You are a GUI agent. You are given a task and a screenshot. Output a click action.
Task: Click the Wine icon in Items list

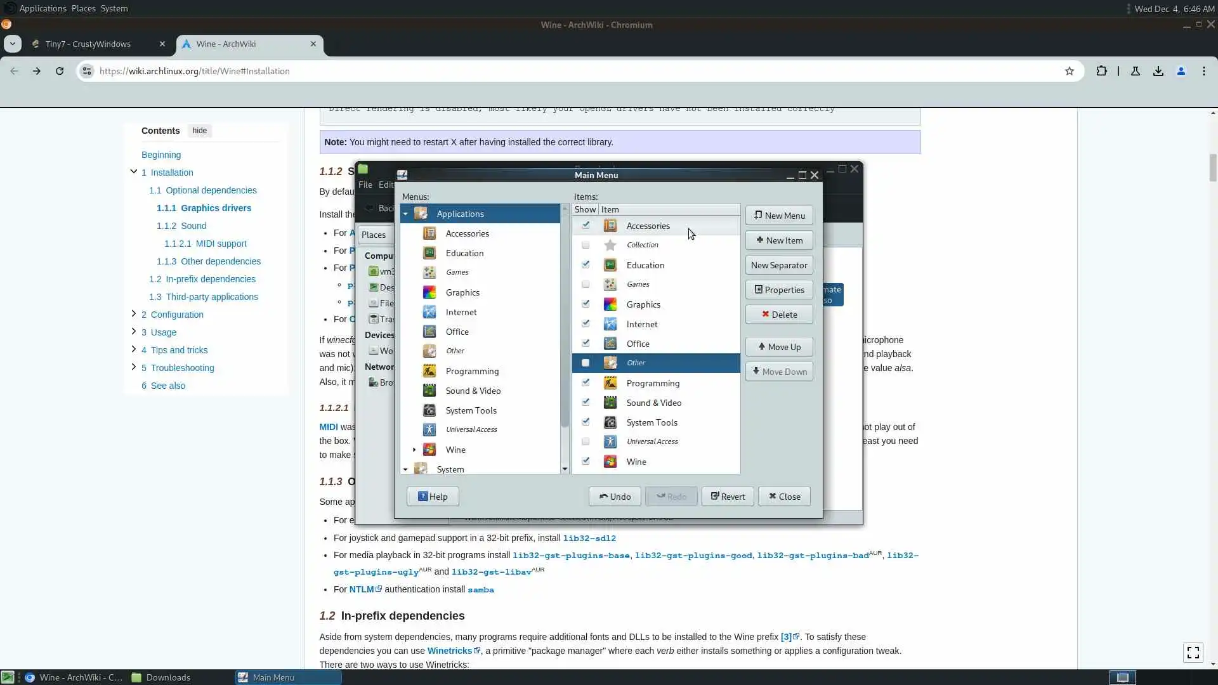(610, 462)
